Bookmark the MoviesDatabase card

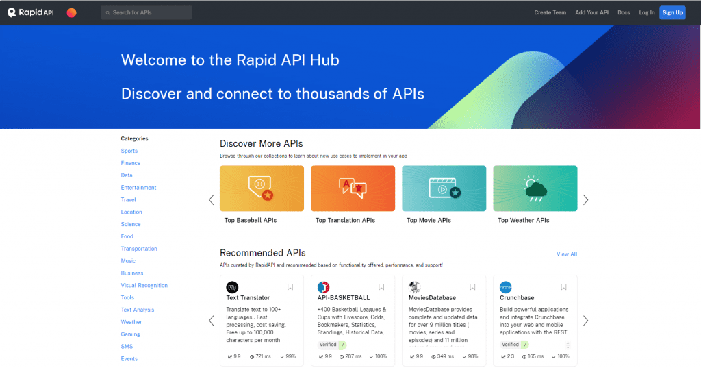click(x=472, y=287)
